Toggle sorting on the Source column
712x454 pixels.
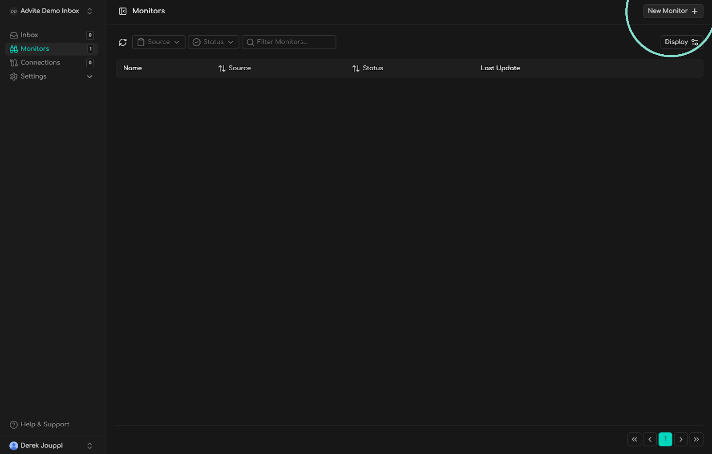click(x=222, y=68)
